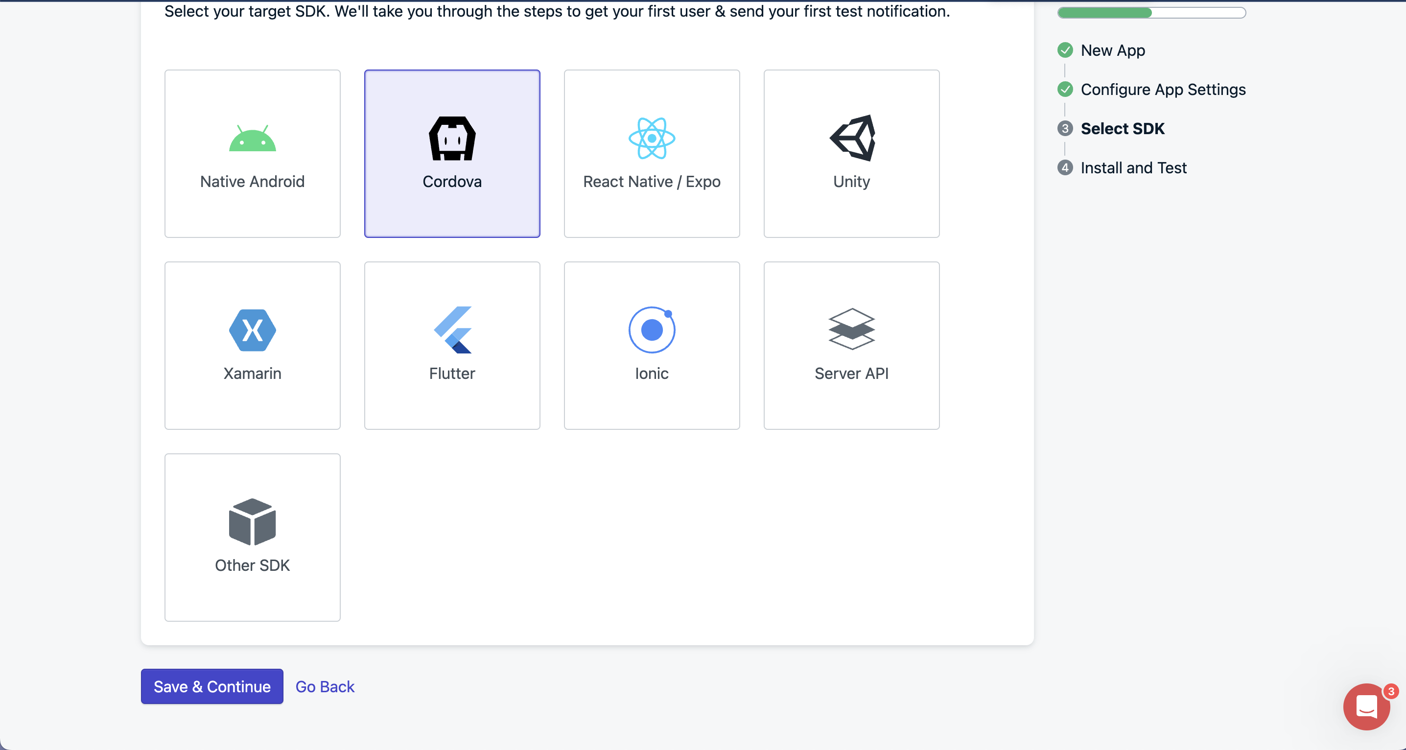
Task: Click the Other SDK label text
Action: click(x=252, y=565)
